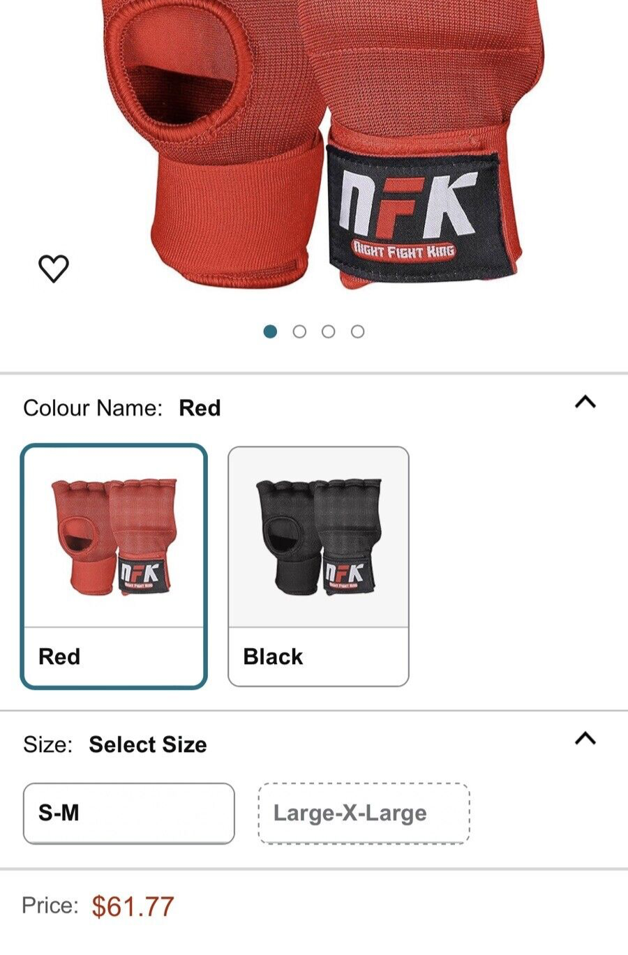
Task: Choose the Black colour option
Action: click(x=318, y=566)
